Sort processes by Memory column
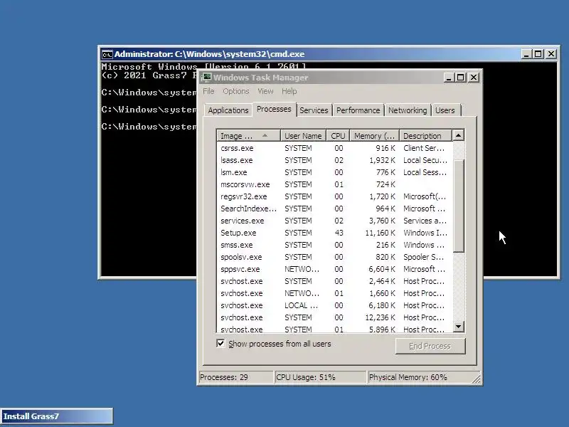 pos(374,136)
